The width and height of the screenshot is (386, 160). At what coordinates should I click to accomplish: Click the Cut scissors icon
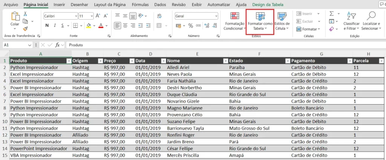pyautogui.click(x=25, y=14)
